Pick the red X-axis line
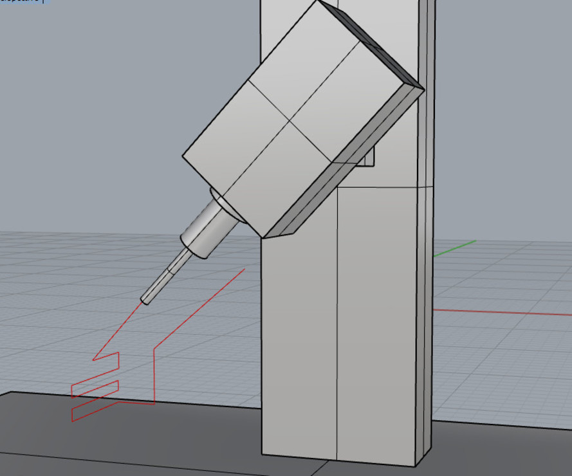 [x=502, y=313]
